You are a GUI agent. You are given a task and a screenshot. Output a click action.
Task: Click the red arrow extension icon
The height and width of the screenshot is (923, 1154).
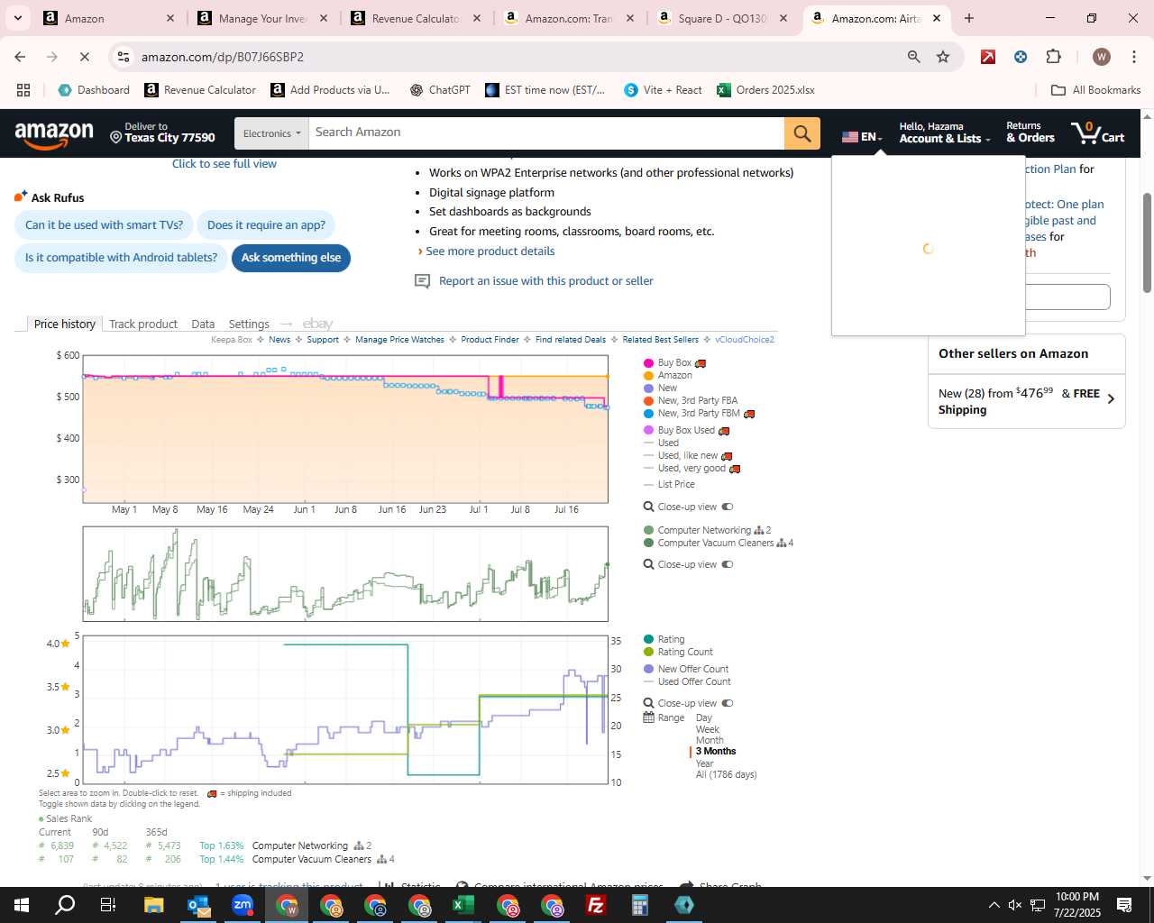point(988,57)
